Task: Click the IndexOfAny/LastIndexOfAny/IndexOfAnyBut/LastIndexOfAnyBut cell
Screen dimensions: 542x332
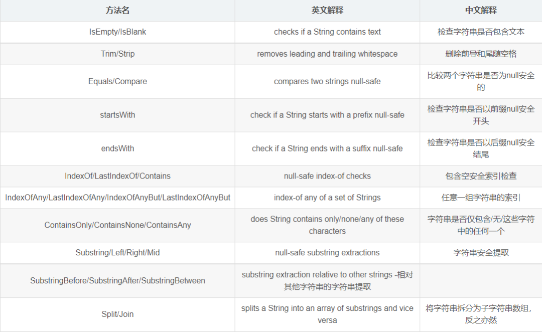Action: [x=117, y=198]
